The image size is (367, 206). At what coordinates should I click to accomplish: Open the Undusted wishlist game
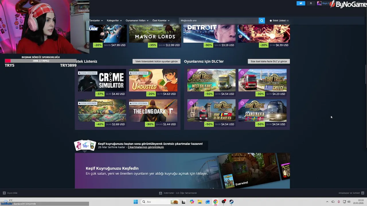tap(153, 80)
